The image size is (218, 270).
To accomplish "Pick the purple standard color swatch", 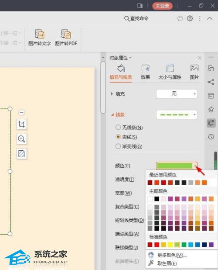I will pyautogui.click(x=211, y=245).
